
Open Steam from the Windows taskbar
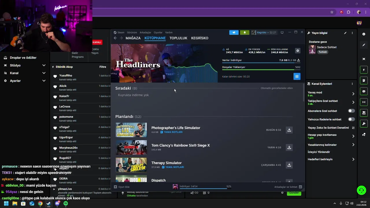pyautogui.click(x=49, y=203)
